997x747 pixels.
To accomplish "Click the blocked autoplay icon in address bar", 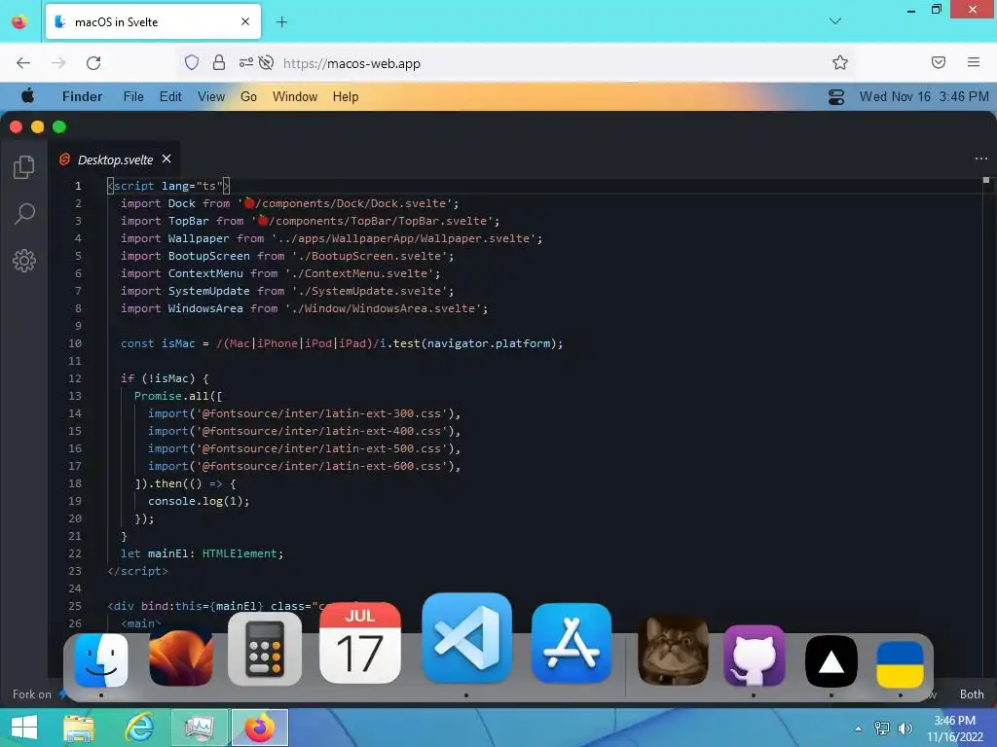I will tap(267, 62).
